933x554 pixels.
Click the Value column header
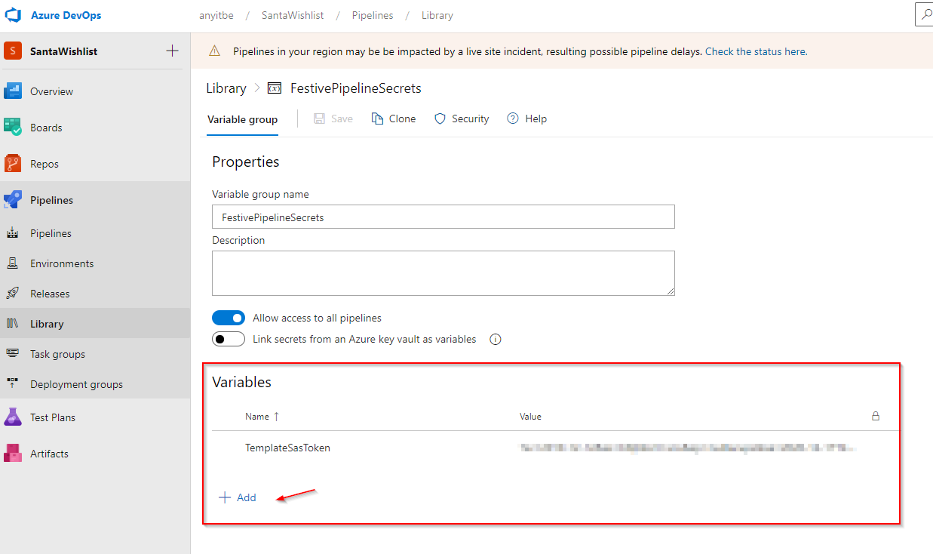coord(530,417)
